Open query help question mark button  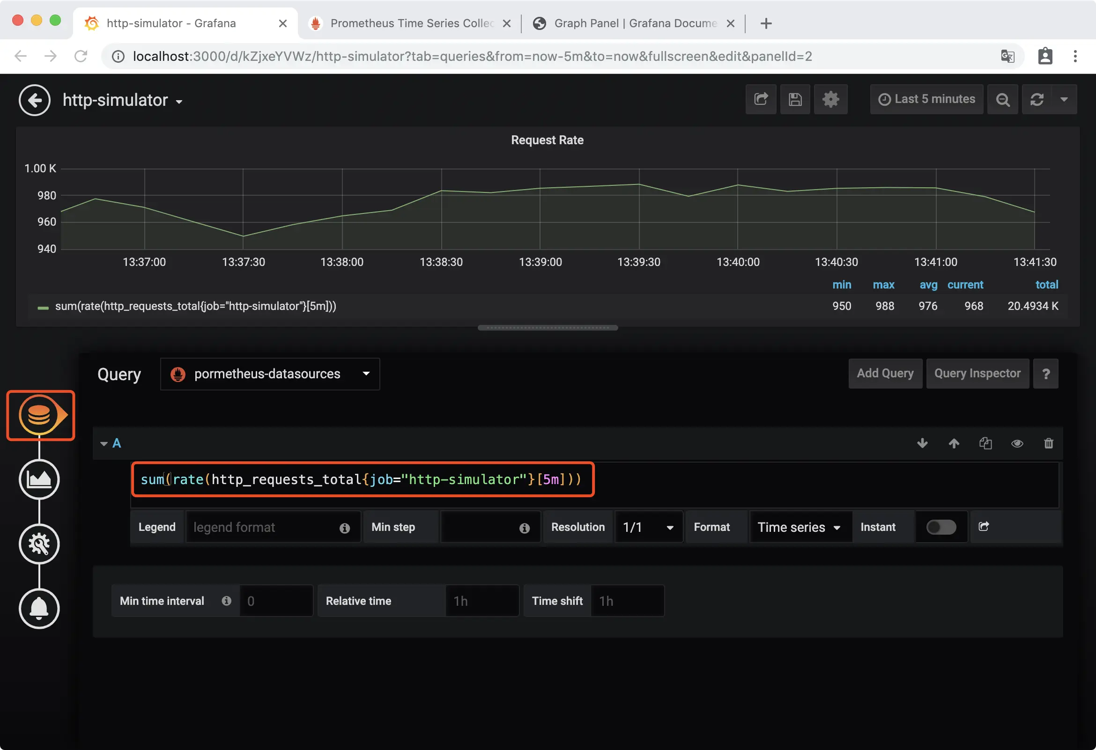point(1045,374)
